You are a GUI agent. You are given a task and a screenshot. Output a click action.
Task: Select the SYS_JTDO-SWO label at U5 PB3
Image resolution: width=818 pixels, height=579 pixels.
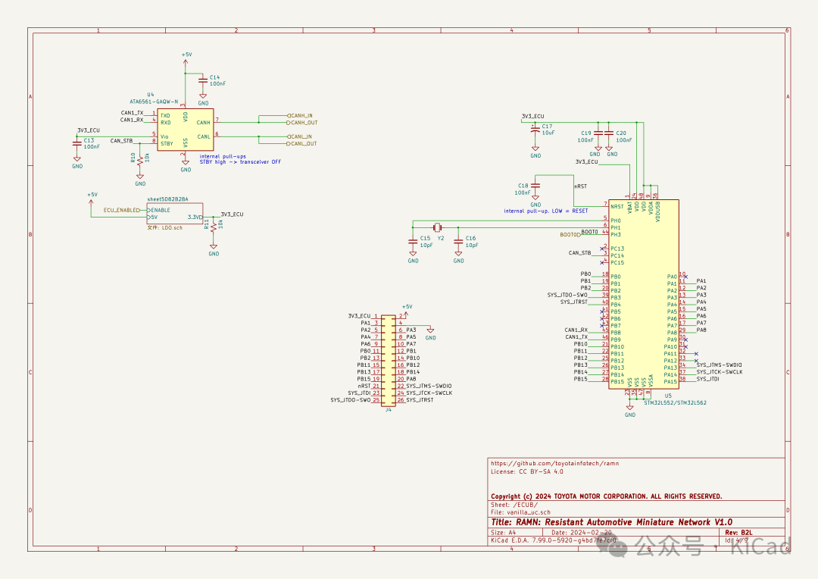[x=567, y=295]
